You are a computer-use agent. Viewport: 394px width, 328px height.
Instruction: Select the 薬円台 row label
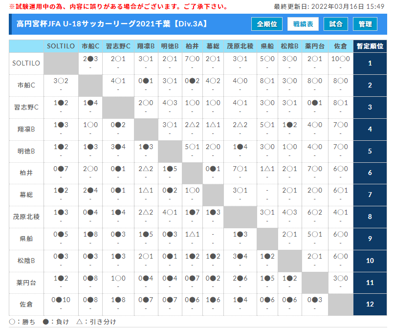26,283
